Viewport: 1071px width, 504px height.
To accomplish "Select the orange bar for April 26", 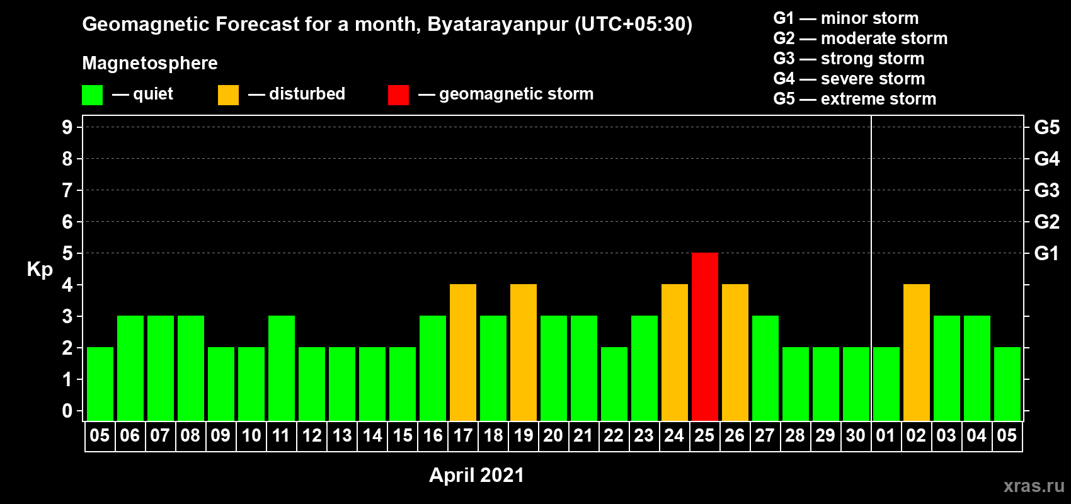I will (735, 352).
